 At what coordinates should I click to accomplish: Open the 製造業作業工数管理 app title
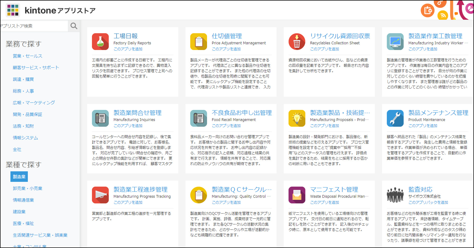click(x=435, y=36)
